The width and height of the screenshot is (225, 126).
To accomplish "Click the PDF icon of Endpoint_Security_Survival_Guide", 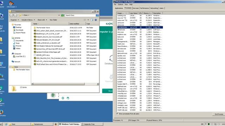I will [35, 37].
